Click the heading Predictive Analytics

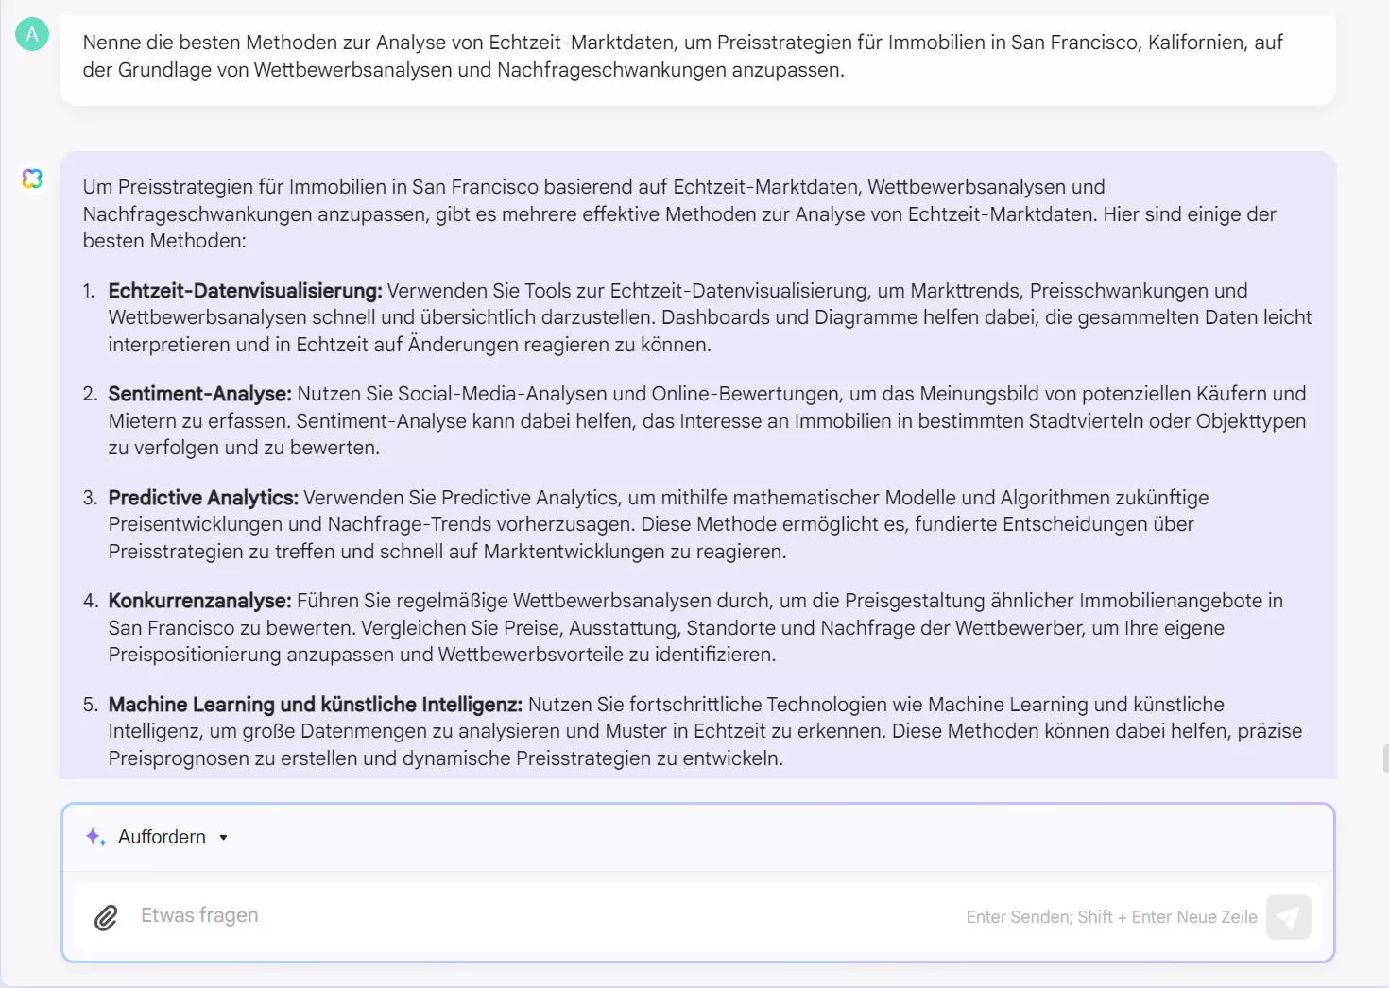[x=201, y=497]
